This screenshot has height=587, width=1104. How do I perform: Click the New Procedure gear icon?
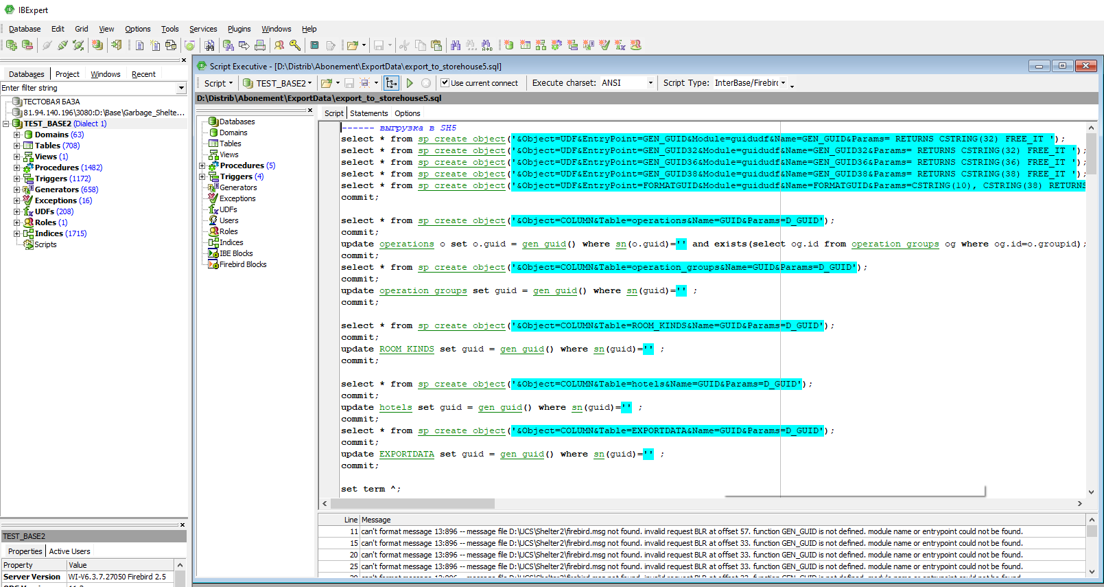pos(556,45)
